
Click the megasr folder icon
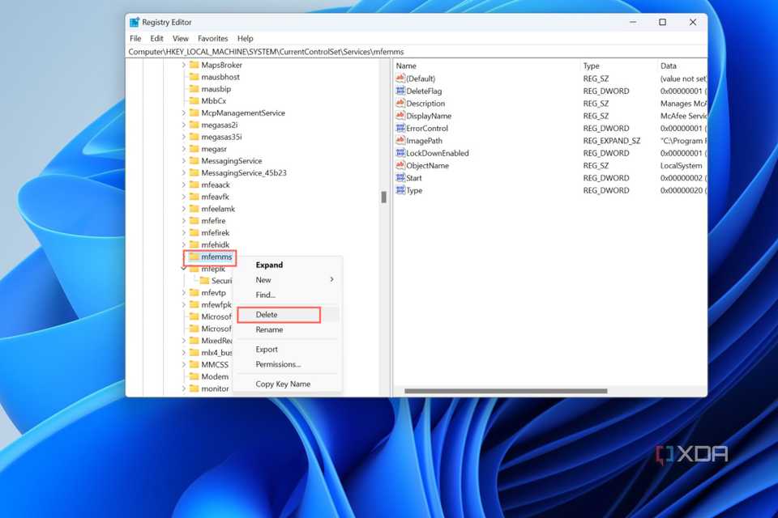point(194,149)
